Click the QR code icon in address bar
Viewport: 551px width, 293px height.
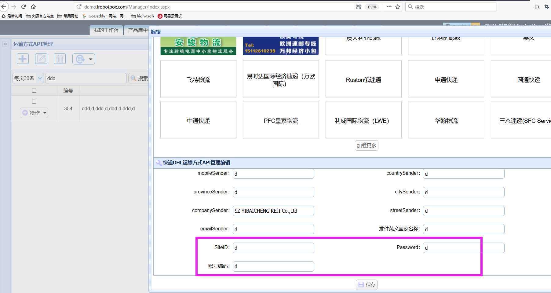point(359,7)
